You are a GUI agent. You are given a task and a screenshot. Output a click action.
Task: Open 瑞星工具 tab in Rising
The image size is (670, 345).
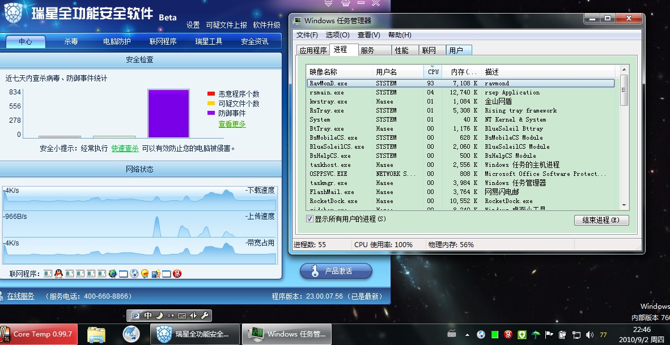pyautogui.click(x=209, y=41)
